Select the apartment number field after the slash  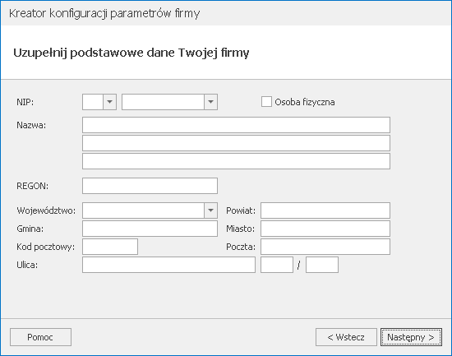pyautogui.click(x=322, y=265)
